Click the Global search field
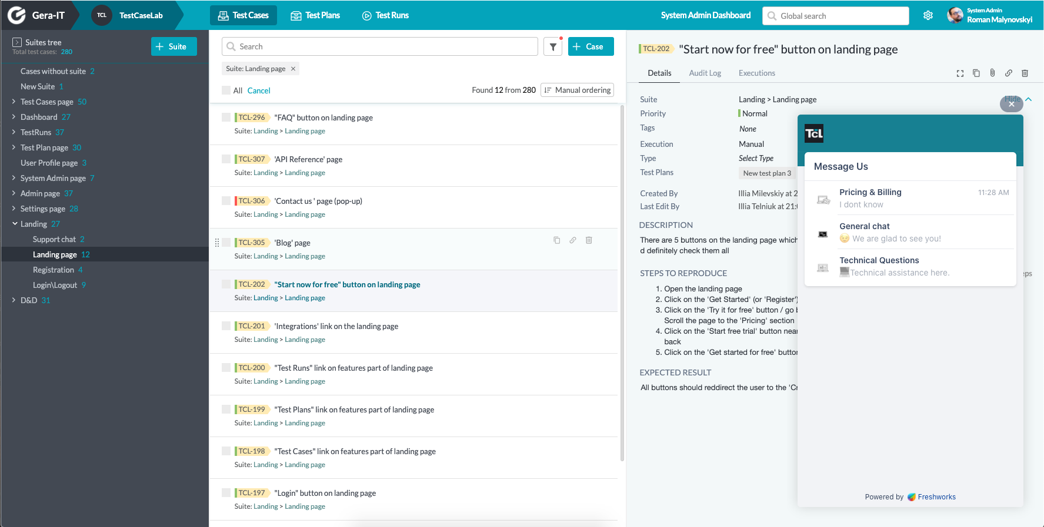Screen dimensions: 1044x527 pos(835,16)
